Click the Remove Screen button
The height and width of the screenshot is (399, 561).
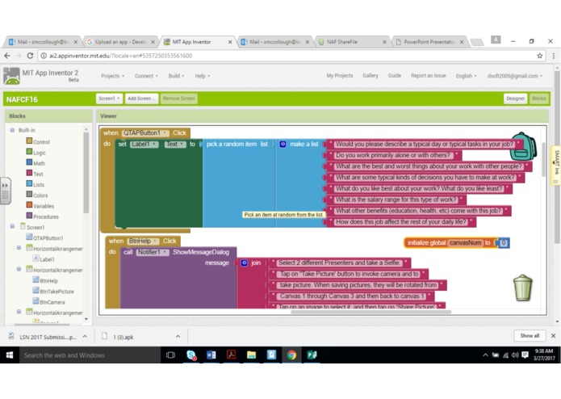coord(178,99)
